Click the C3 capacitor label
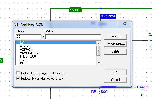The width and height of the screenshot is (152, 99). coord(135,87)
